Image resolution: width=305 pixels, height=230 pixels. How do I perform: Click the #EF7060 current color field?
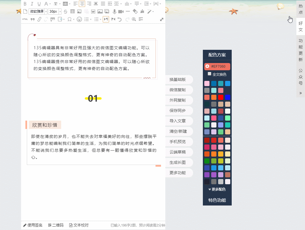217,66
